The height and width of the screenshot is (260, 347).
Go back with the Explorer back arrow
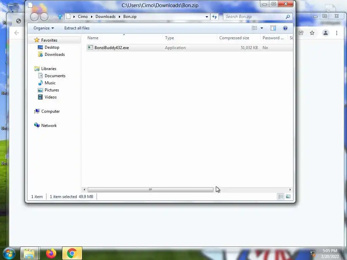pyautogui.click(x=34, y=17)
